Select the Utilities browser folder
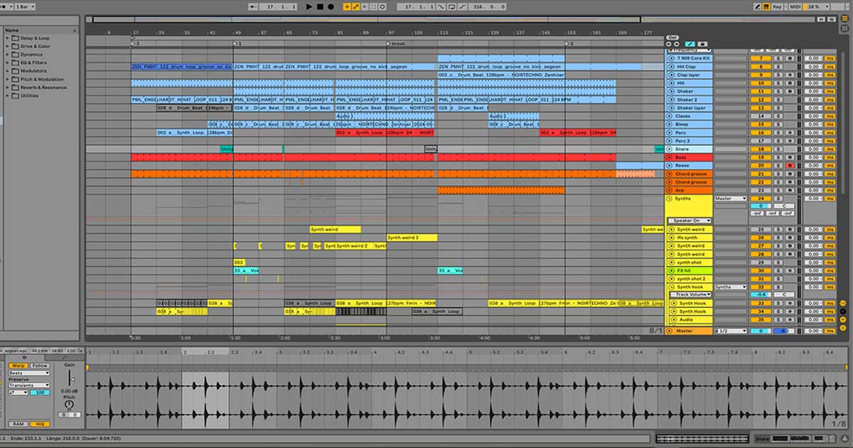 coord(29,95)
